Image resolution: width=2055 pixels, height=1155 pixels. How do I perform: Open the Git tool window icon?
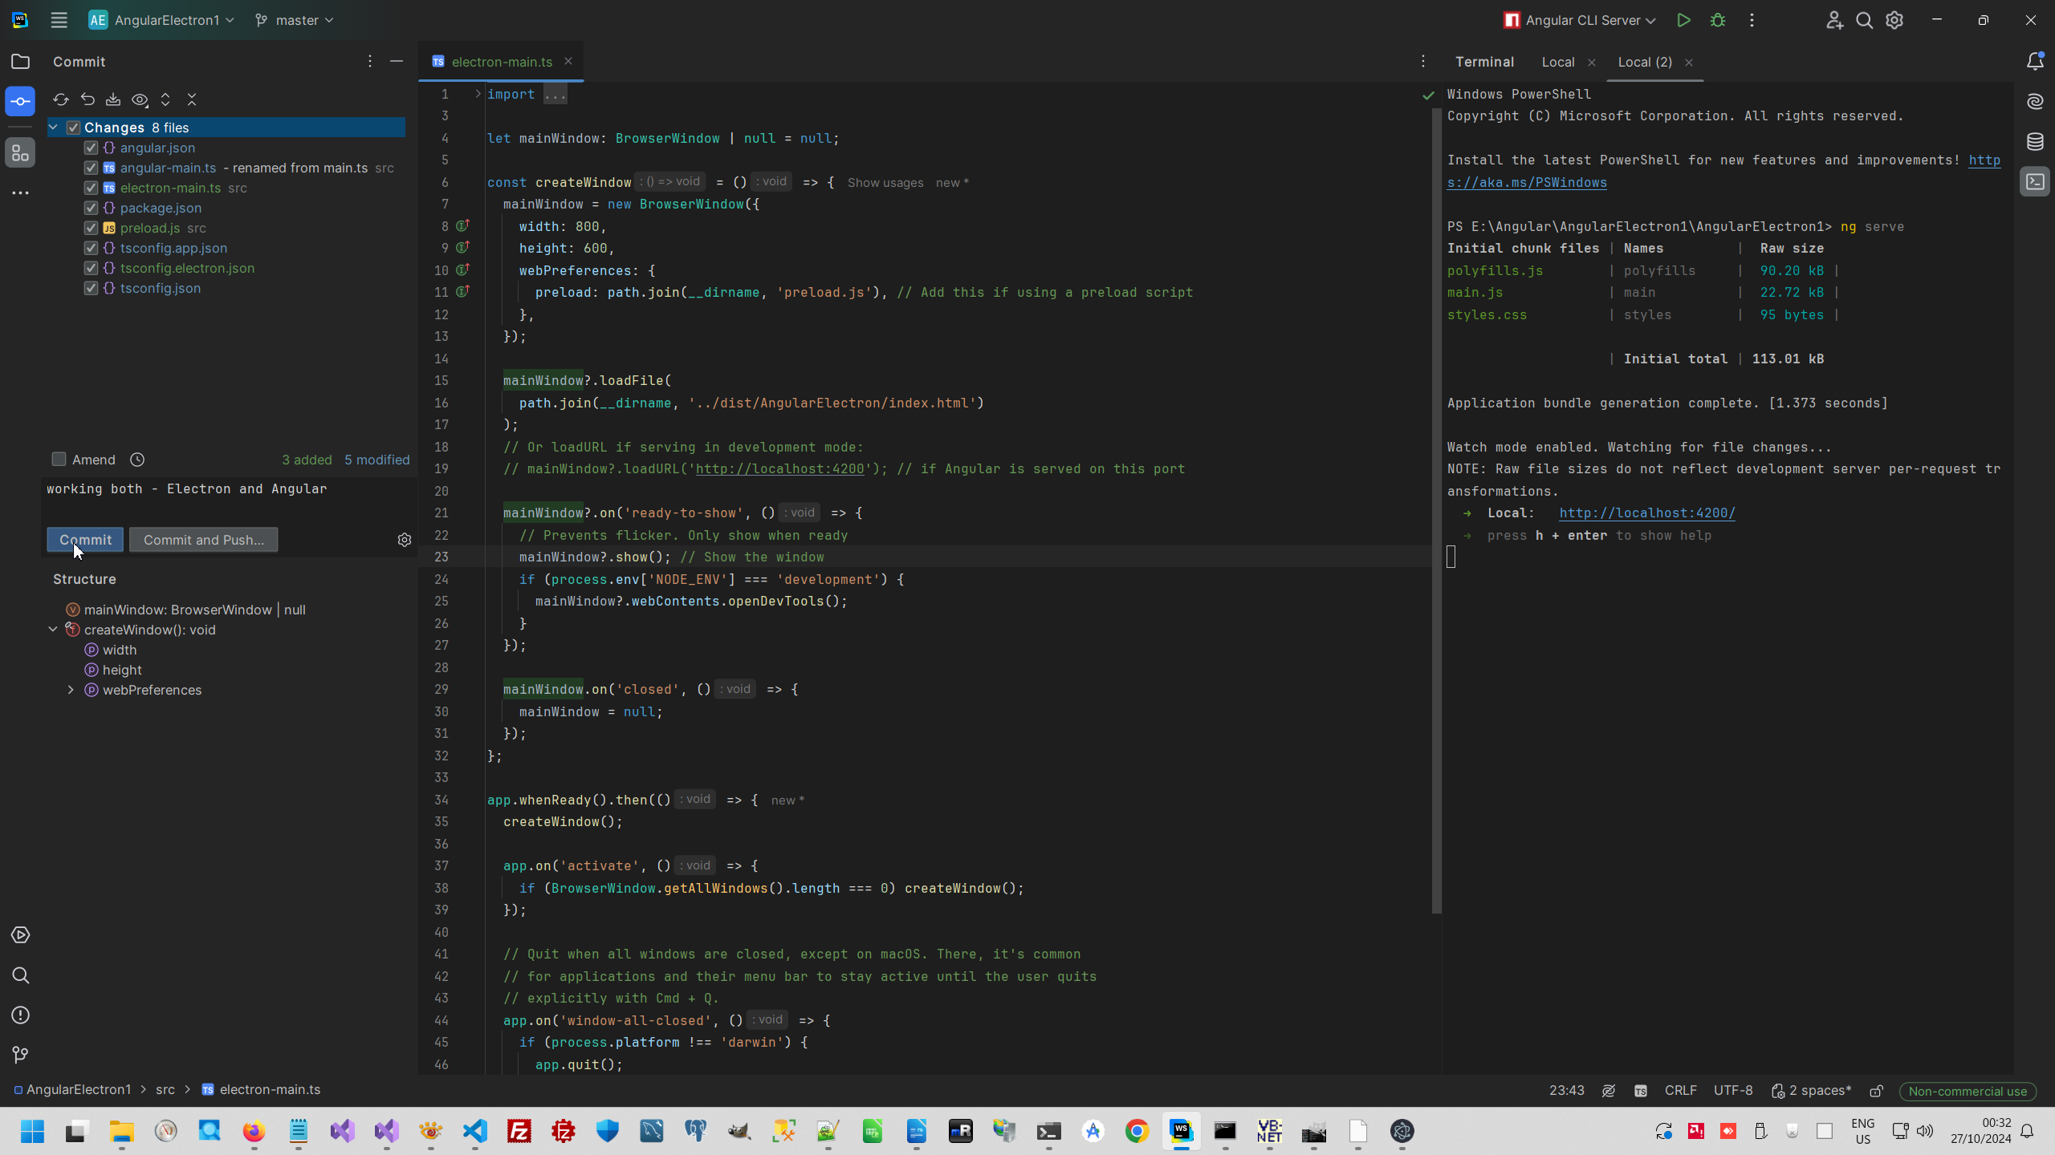20,1055
